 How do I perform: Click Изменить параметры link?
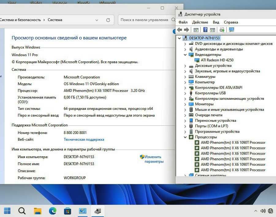(154, 159)
